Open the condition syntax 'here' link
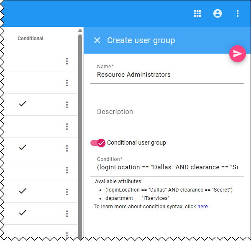The height and width of the screenshot is (241, 251). coord(202,207)
